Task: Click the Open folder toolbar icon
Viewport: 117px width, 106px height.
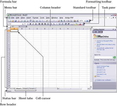Action: pos(12,21)
